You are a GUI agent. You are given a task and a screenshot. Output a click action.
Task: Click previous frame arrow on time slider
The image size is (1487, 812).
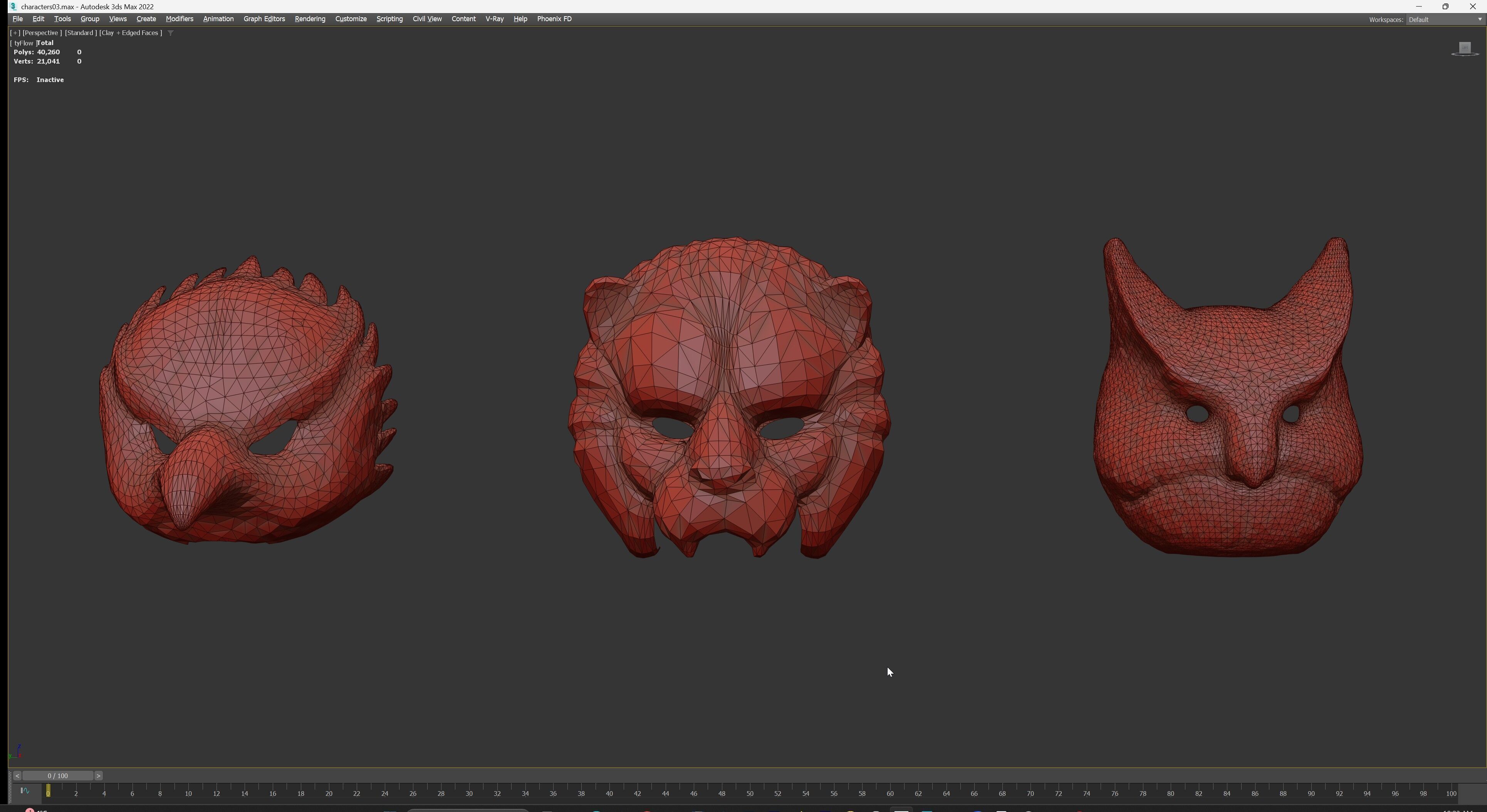17,776
